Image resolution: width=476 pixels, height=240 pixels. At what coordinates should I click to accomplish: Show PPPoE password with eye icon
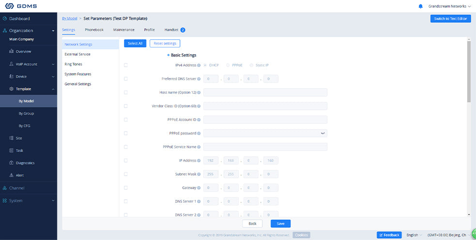[322, 133]
